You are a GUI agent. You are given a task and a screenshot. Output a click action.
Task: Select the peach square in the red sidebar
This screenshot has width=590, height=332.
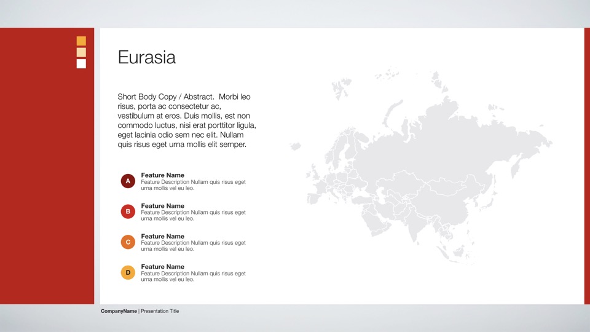coord(81,52)
